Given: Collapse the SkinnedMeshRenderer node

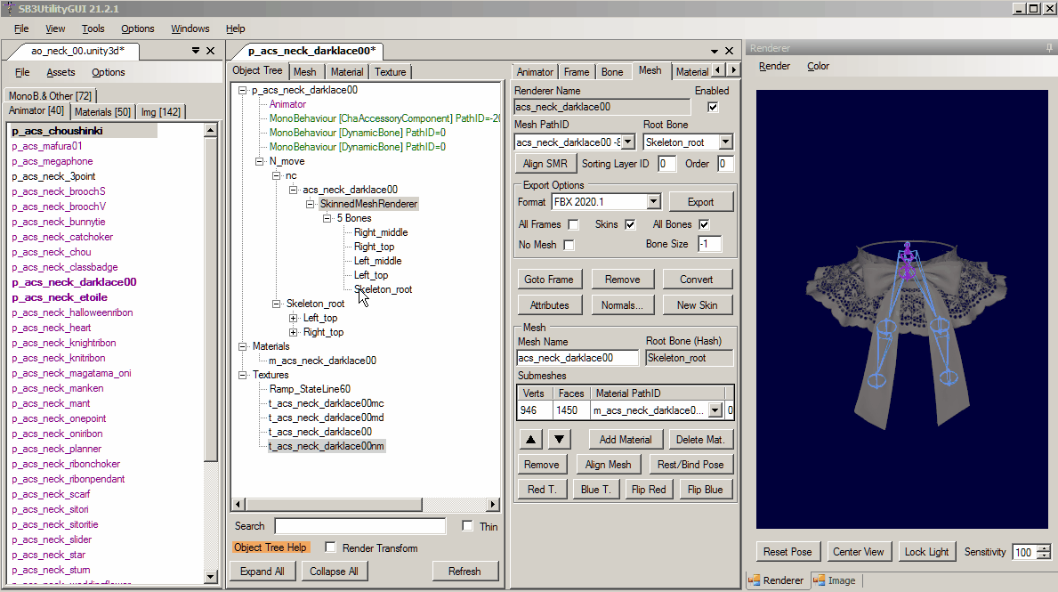Looking at the screenshot, I should tap(310, 204).
